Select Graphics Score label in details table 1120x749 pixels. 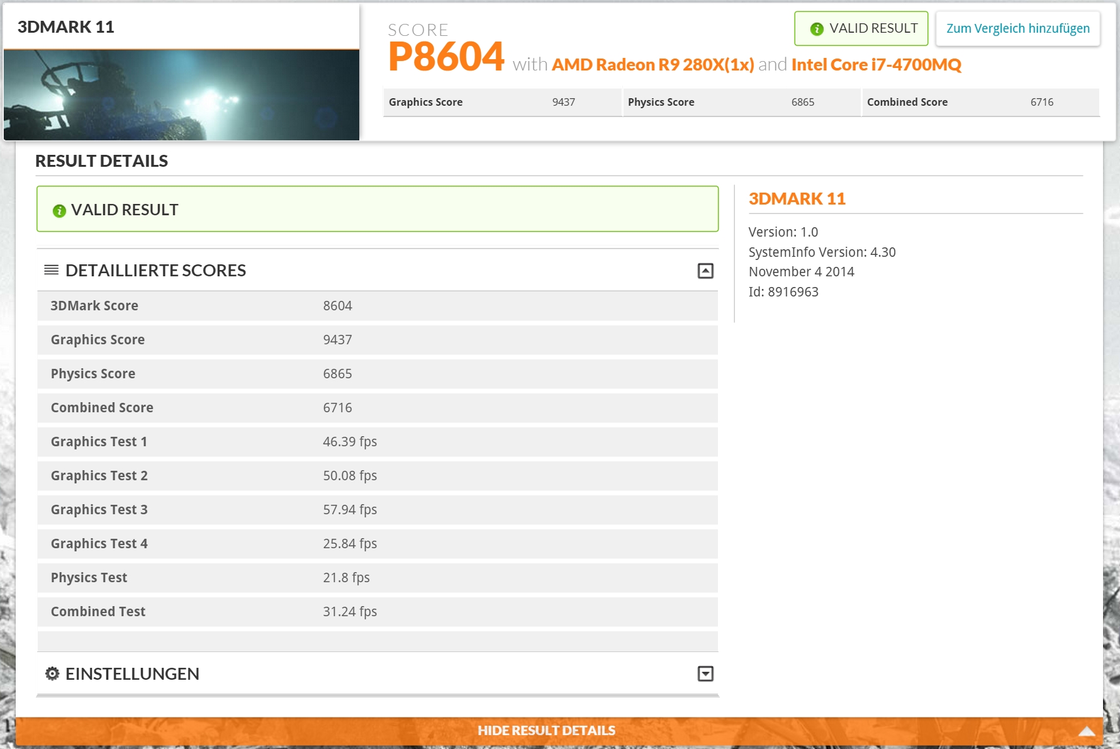coord(98,339)
